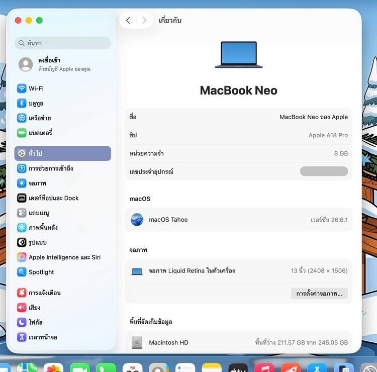This screenshot has height=372, width=377.
Task: Click the Liquid Retina display row
Action: click(238, 271)
